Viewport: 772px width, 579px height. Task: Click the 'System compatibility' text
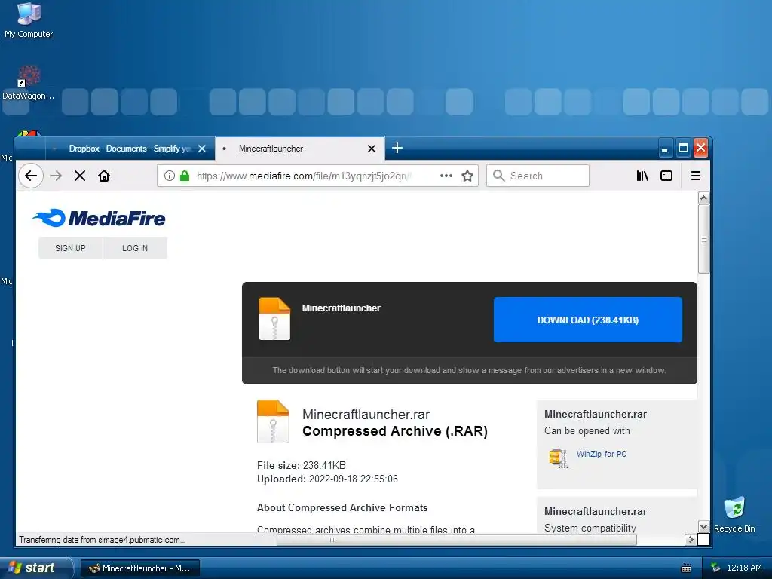590,528
